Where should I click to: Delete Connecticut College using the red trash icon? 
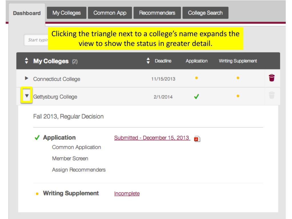pos(272,78)
